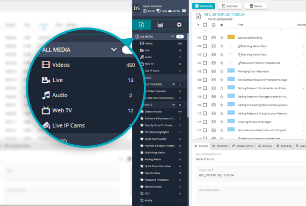Viewport: 306px width, 206px height.
Task: Collapse the Playlists section chevron
Action: (173, 105)
